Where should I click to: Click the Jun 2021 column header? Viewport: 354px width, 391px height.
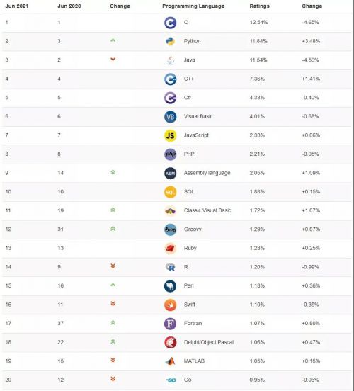coord(17,6)
